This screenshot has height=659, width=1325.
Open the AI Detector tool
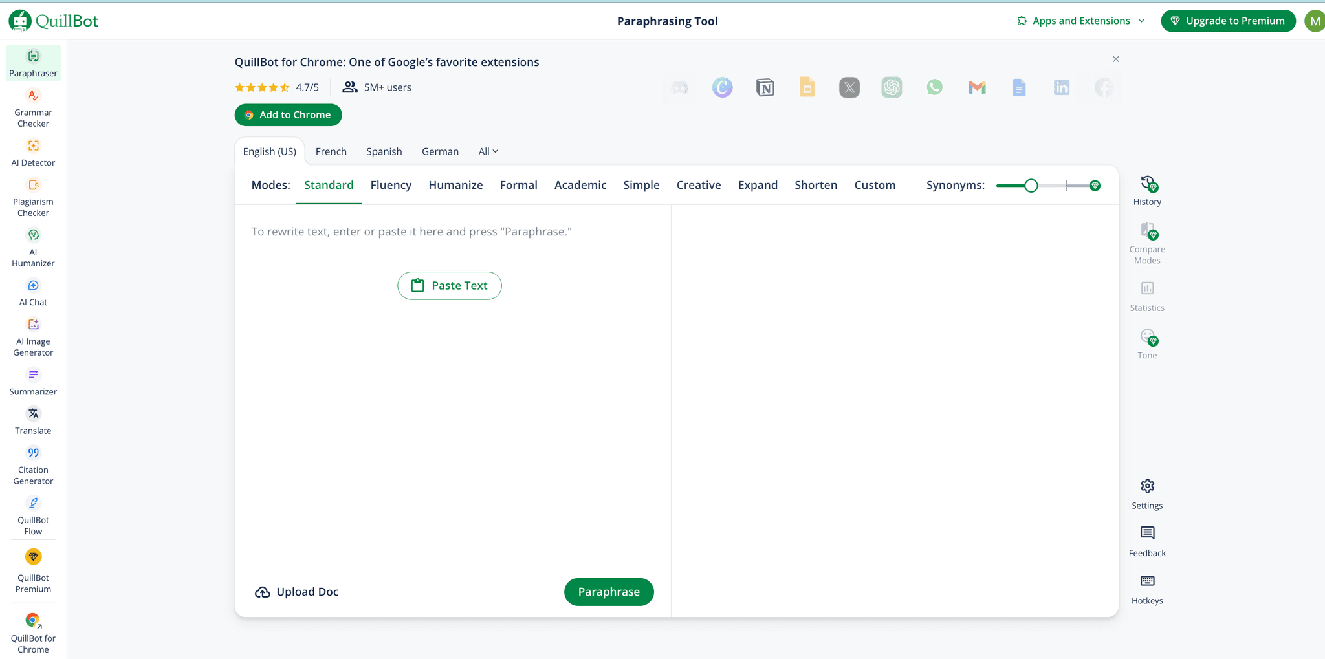tap(33, 153)
